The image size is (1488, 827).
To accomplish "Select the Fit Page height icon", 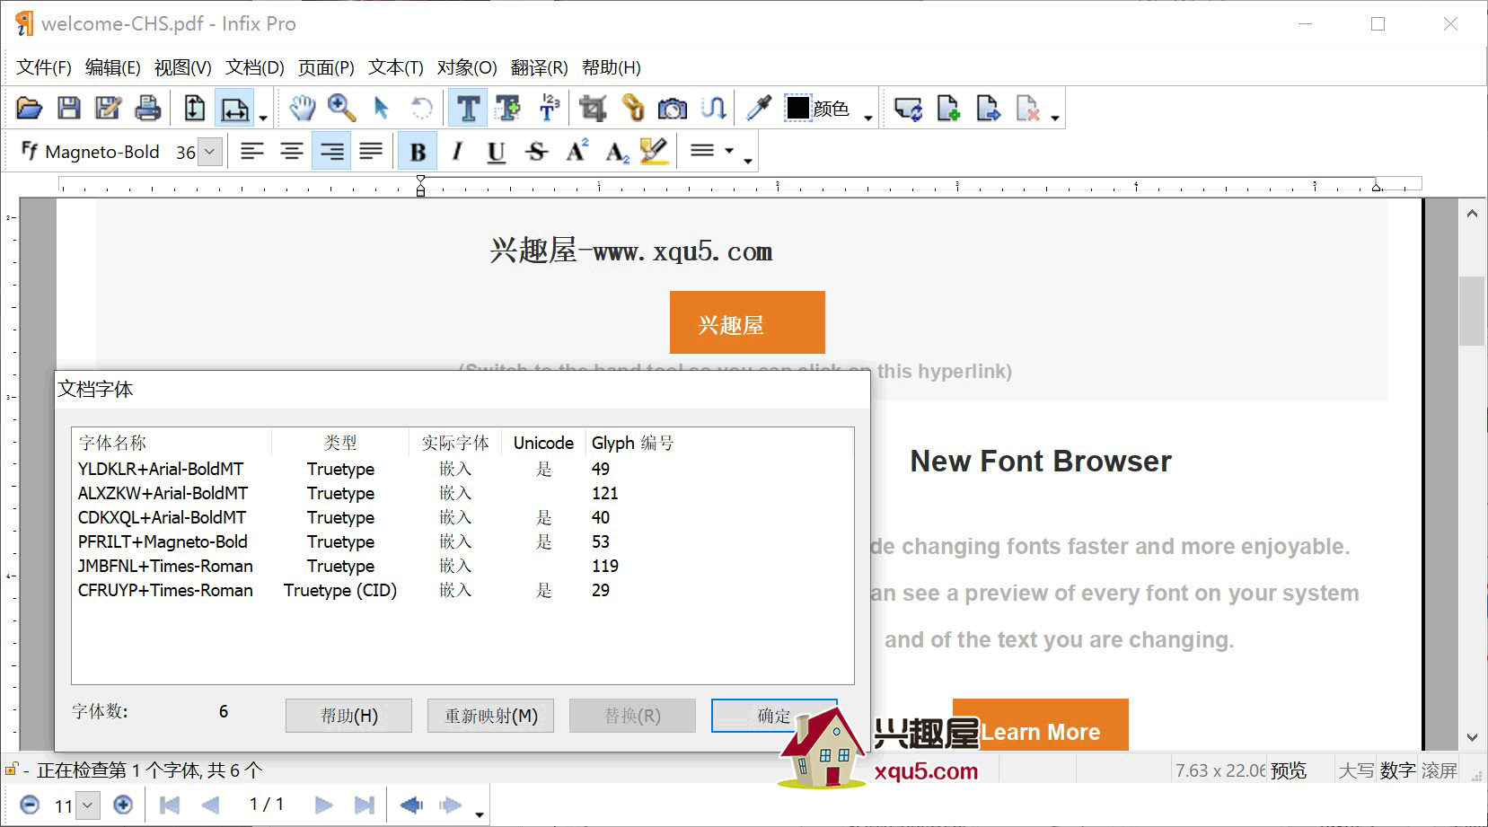I will pyautogui.click(x=194, y=109).
